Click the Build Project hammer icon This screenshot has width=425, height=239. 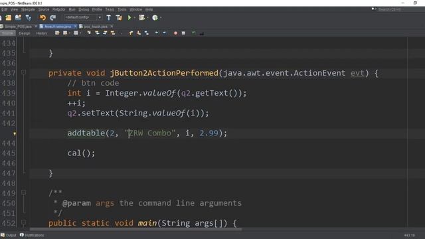coord(109,18)
